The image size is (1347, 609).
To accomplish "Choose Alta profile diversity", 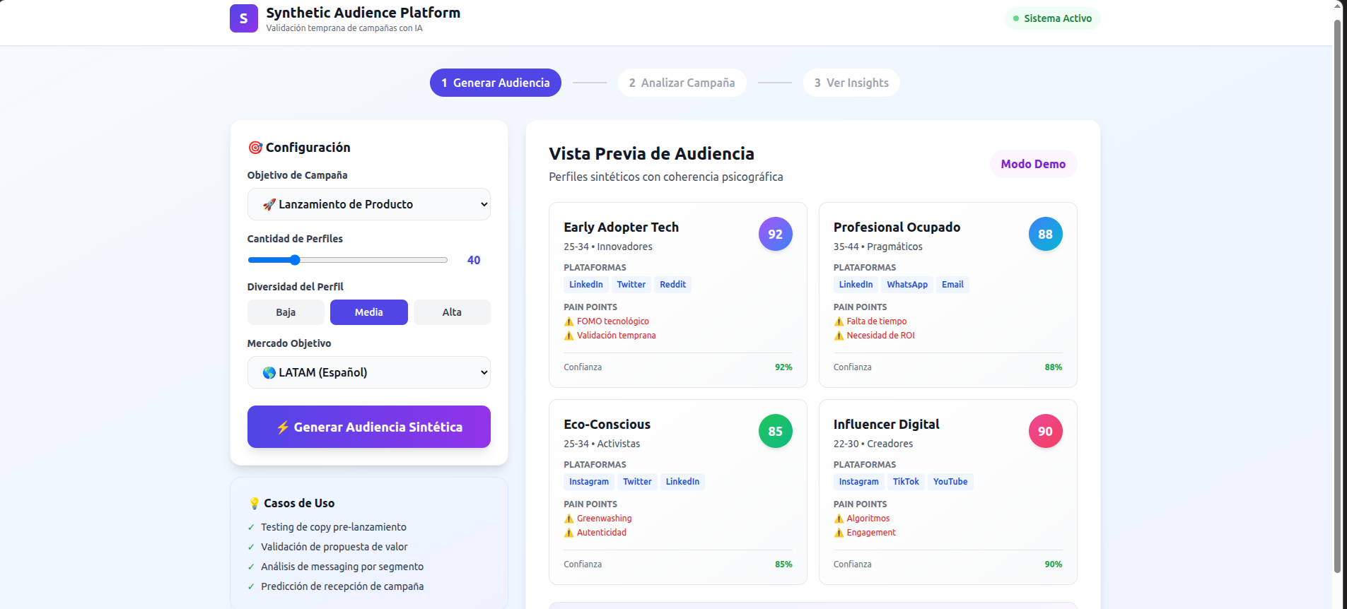I will [x=452, y=312].
